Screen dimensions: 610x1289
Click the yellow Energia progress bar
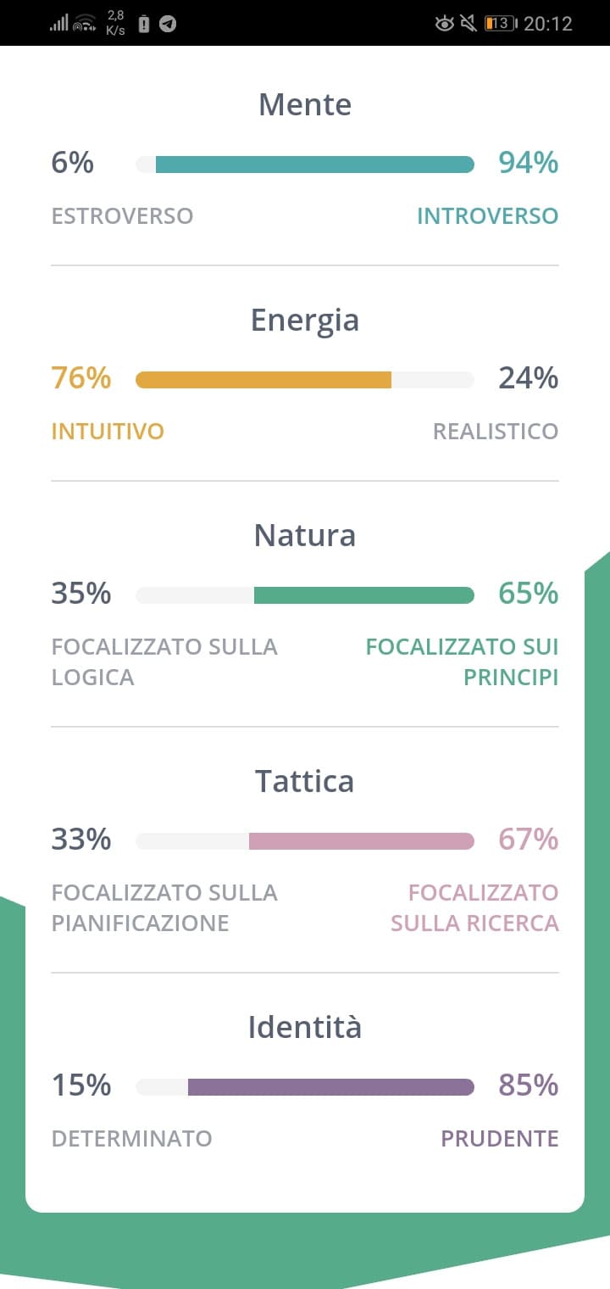coord(305,380)
